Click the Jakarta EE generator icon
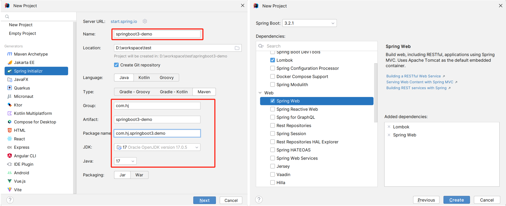This screenshot has height=206, width=506. click(x=10, y=62)
